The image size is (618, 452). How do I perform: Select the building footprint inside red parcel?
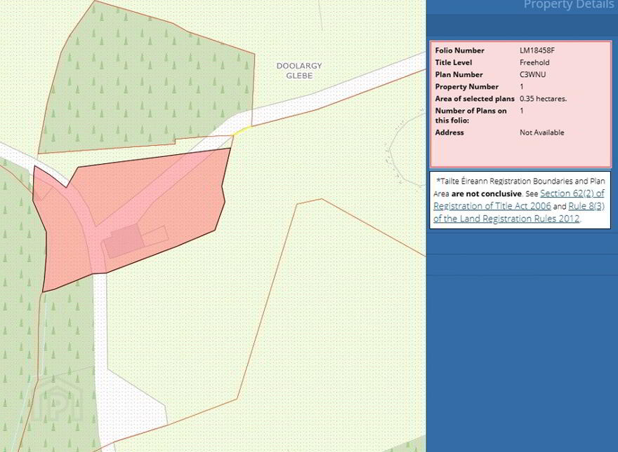click(123, 241)
